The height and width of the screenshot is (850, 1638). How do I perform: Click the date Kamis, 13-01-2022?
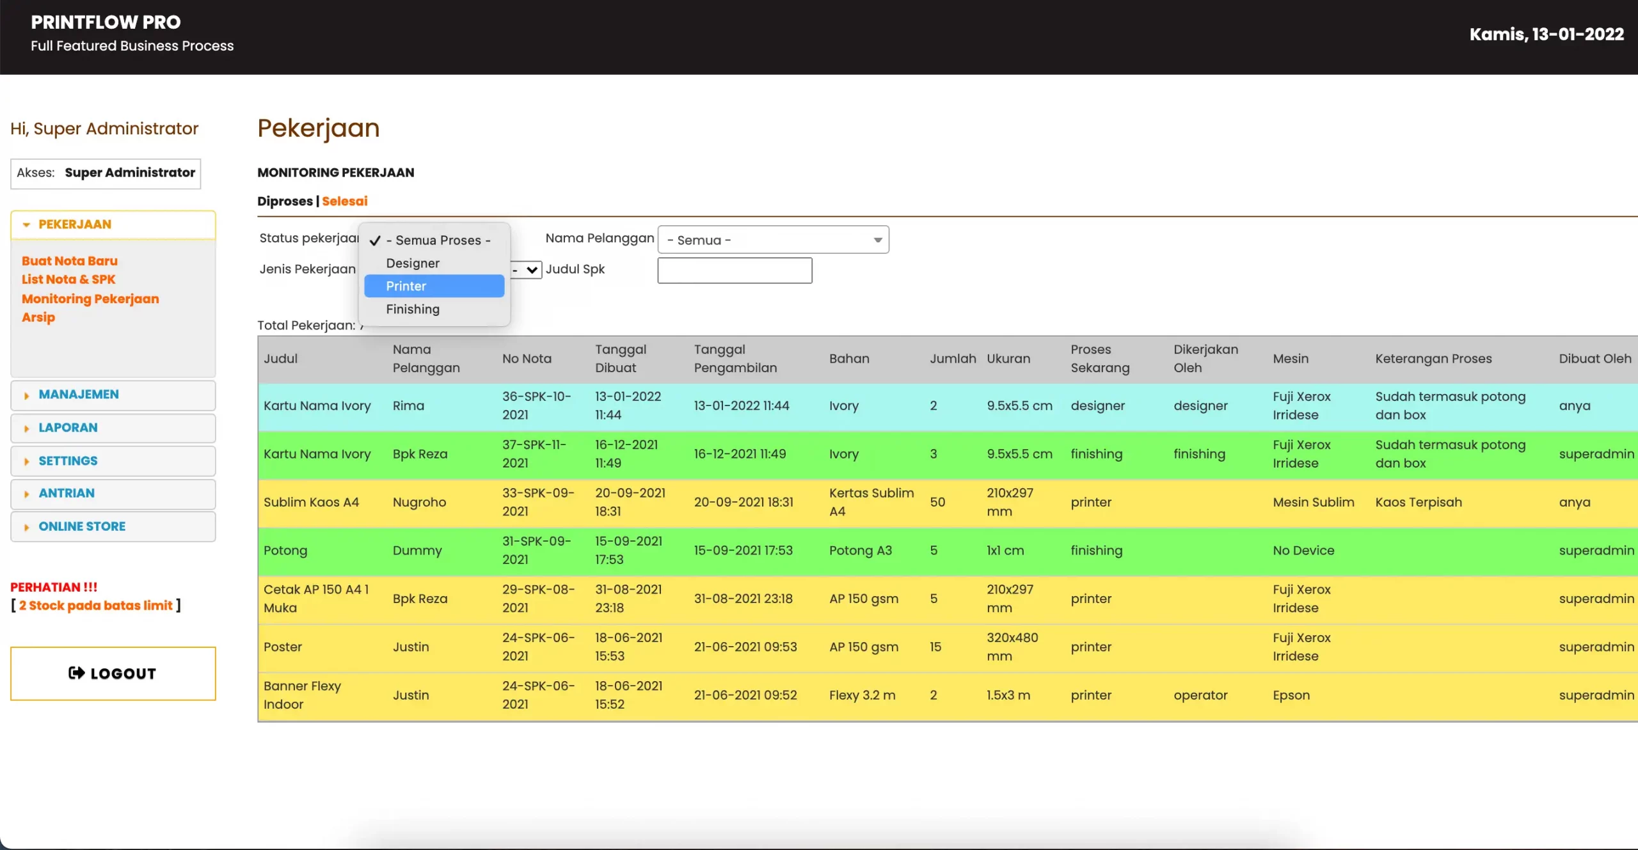(x=1547, y=34)
